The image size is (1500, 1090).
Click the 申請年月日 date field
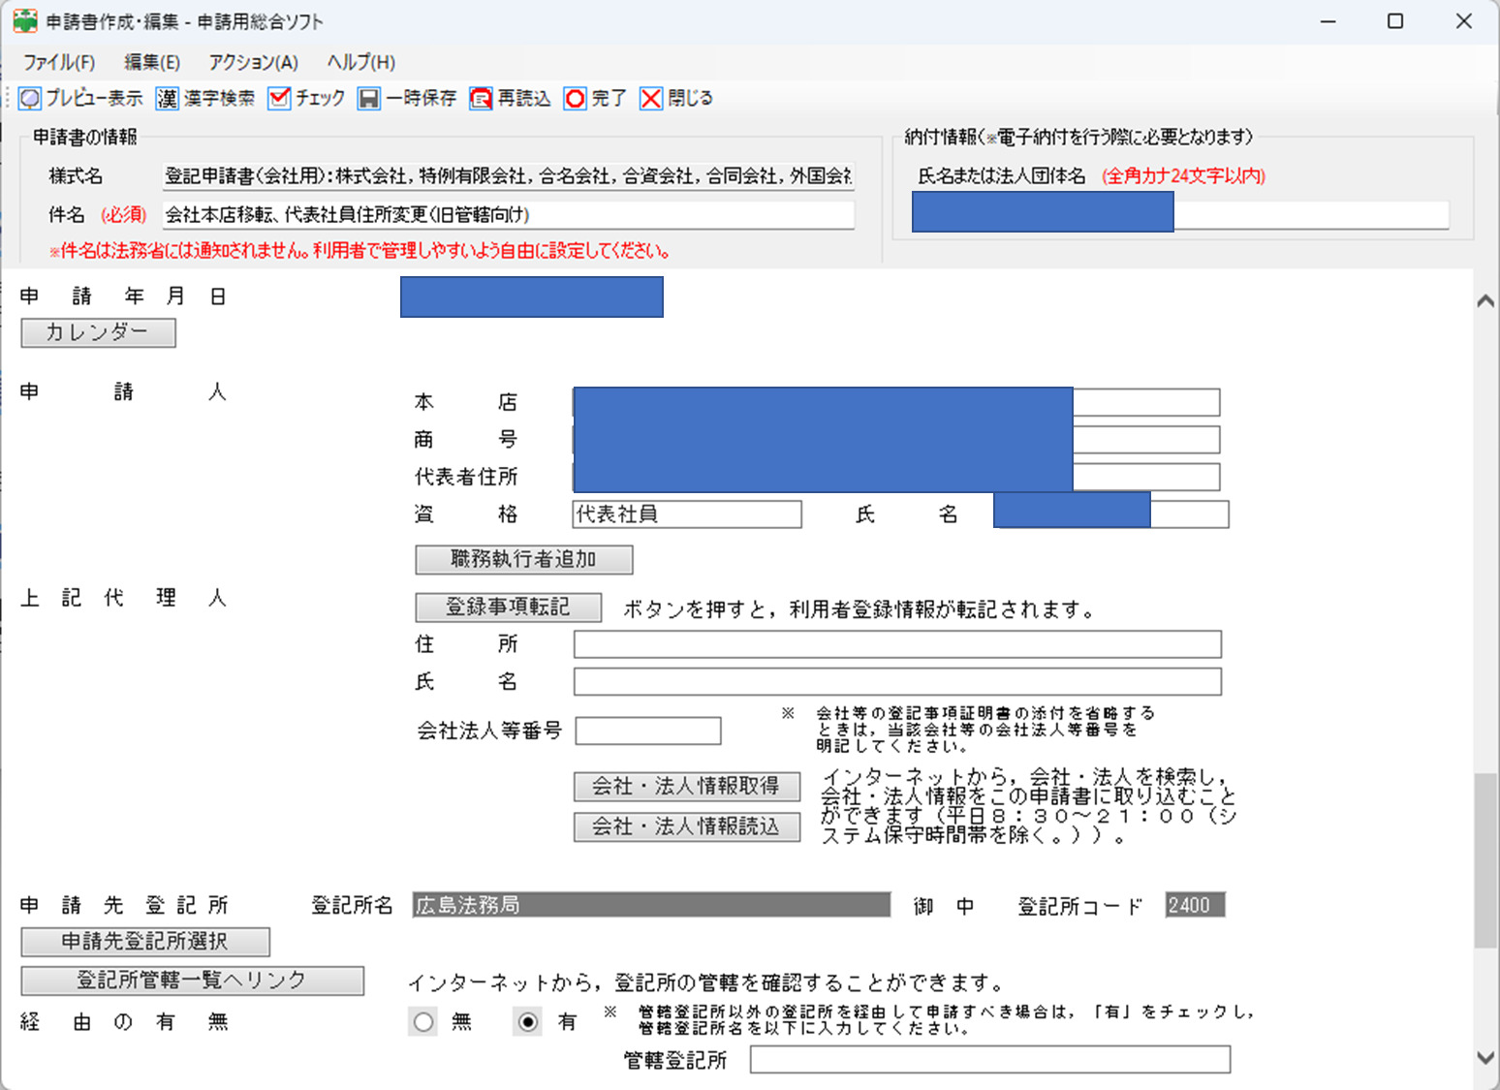tap(532, 296)
